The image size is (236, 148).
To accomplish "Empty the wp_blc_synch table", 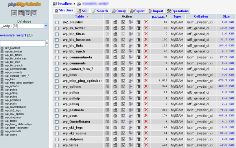I will coord(138,51).
